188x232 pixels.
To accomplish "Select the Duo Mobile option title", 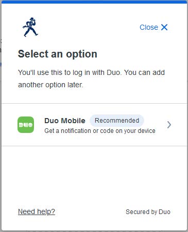I will (65, 121).
